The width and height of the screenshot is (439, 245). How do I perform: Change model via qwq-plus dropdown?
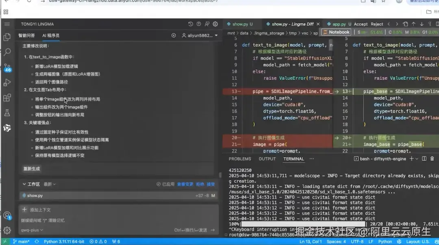click(32, 230)
